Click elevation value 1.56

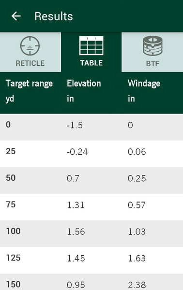[x=76, y=232]
